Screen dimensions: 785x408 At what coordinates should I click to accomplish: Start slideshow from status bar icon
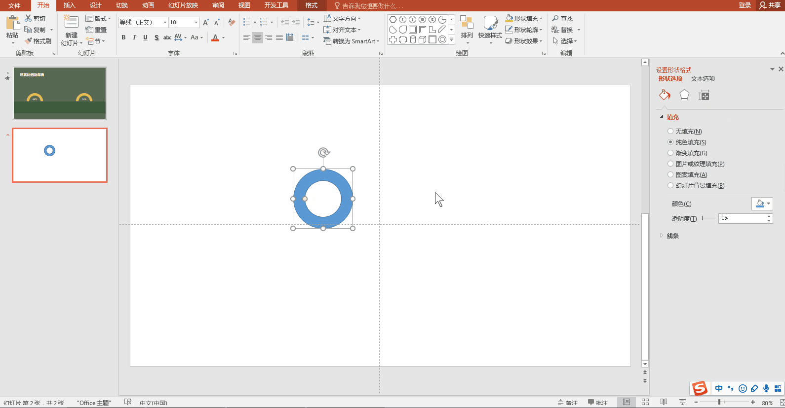(x=683, y=402)
